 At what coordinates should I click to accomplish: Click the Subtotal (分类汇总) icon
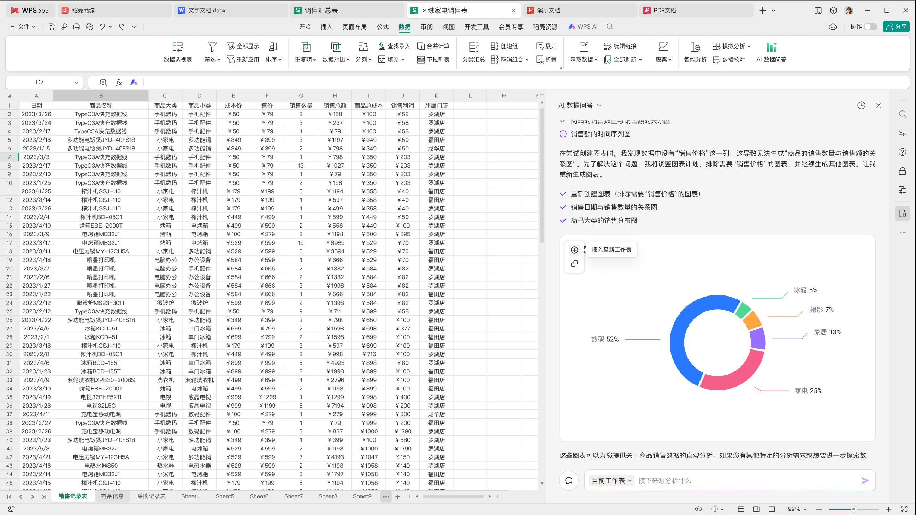(x=474, y=47)
